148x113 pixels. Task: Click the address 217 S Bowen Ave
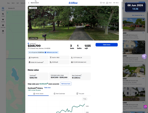point(39,49)
